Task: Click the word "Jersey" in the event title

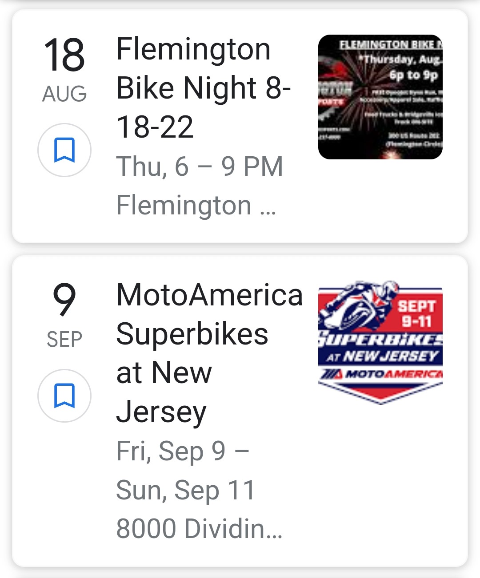Action: click(x=161, y=412)
